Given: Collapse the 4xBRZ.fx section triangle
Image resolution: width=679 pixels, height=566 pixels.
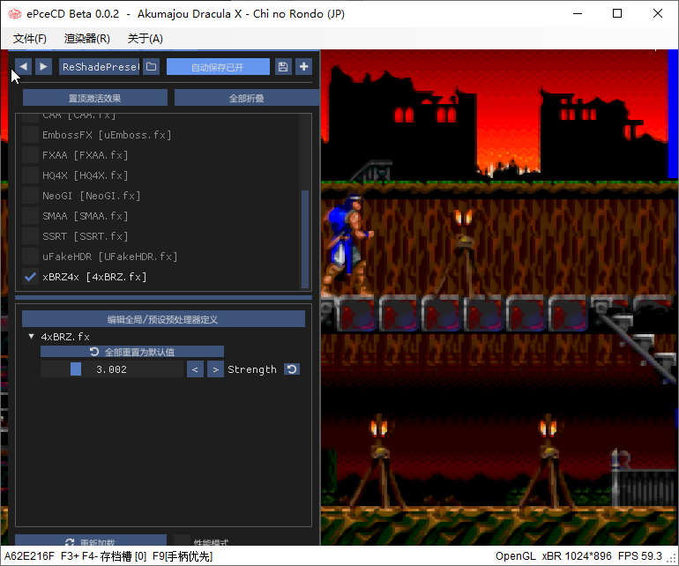Looking at the screenshot, I should point(31,336).
